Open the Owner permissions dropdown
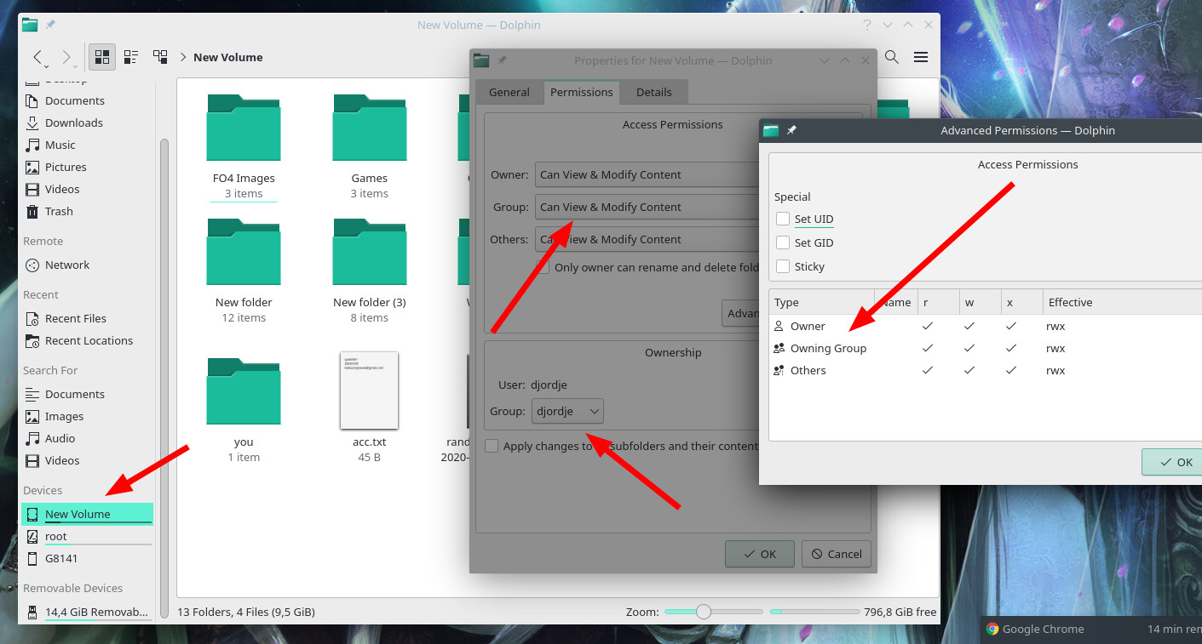Viewport: 1202px width, 644px height. tap(647, 174)
